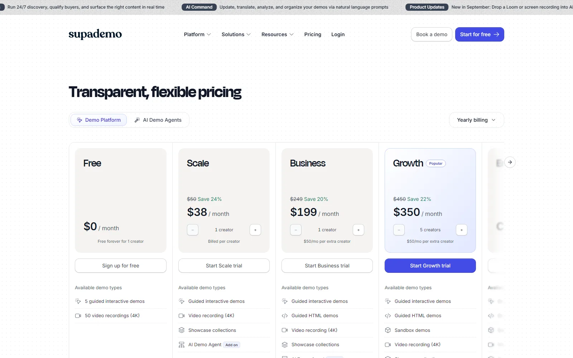This screenshot has height=358, width=573.
Task: Open the Login link
Action: point(338,34)
